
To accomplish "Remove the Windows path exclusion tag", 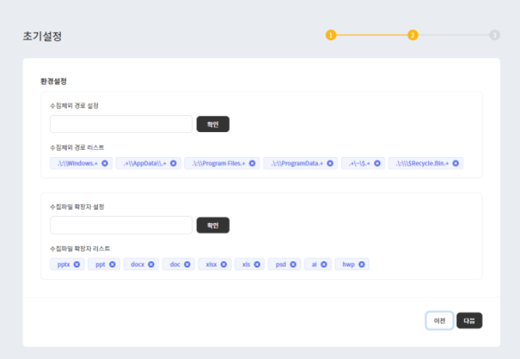I will pyautogui.click(x=104, y=163).
